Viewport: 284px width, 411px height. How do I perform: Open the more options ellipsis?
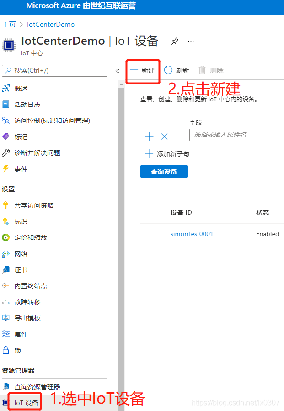[191, 41]
